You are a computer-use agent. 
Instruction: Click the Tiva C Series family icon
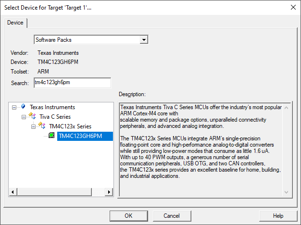32,116
